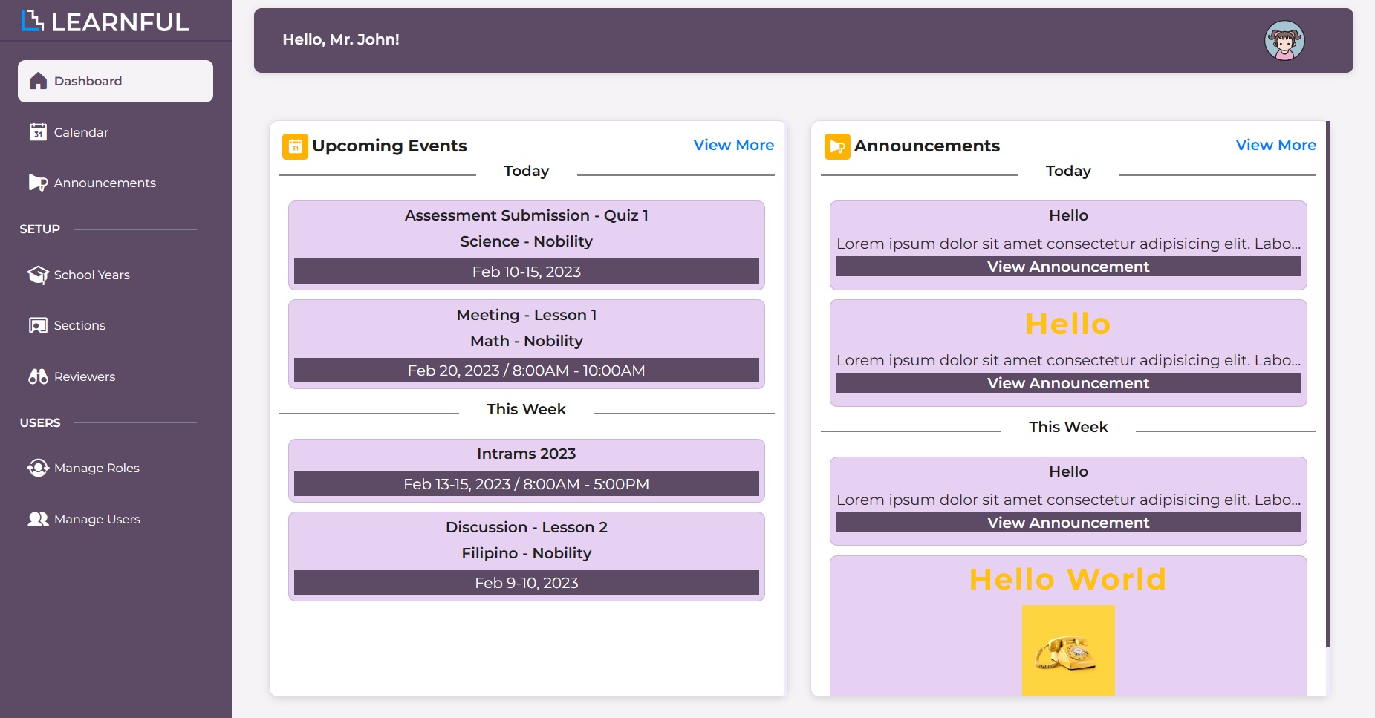
Task: Click the Hello World announcement title
Action: (1068, 579)
